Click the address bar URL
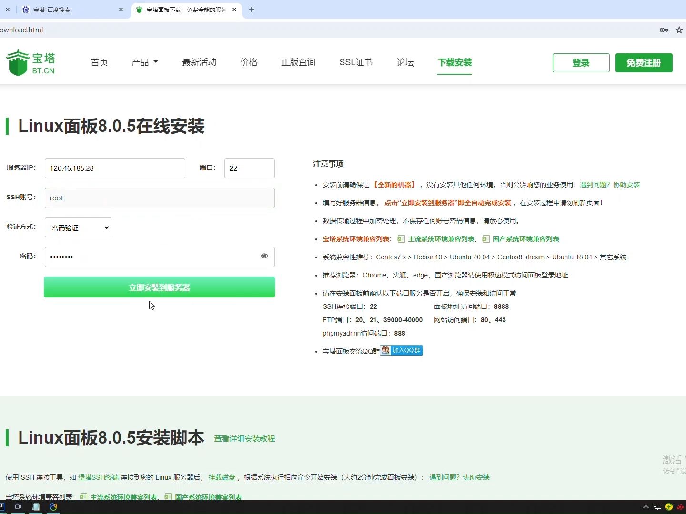This screenshot has height=514, width=686. 21,30
